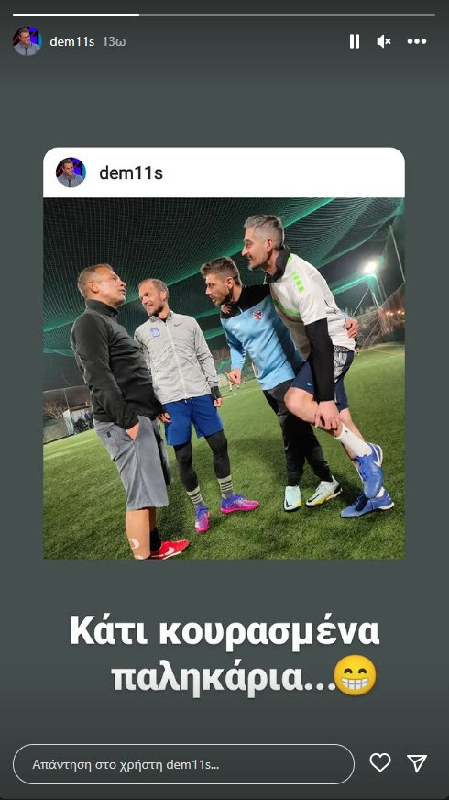The width and height of the screenshot is (449, 800).
Task: Open the three-dots more options menu
Action: [x=416, y=41]
